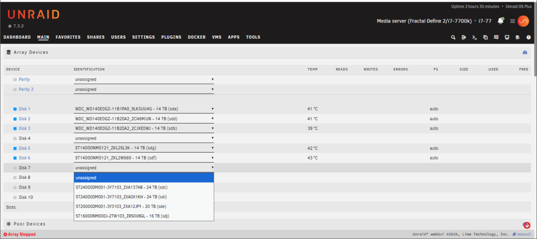Screen dimensions: 537x239
Task: Click the Disk 2 blue status indicator
Action: coord(14,119)
